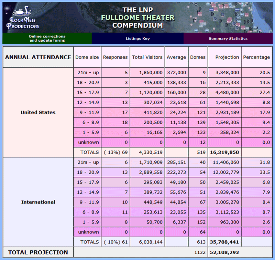Image resolution: width=275 pixels, height=260 pixels.
Task: Select the 12,002,779 projection cell
Action: click(224, 172)
